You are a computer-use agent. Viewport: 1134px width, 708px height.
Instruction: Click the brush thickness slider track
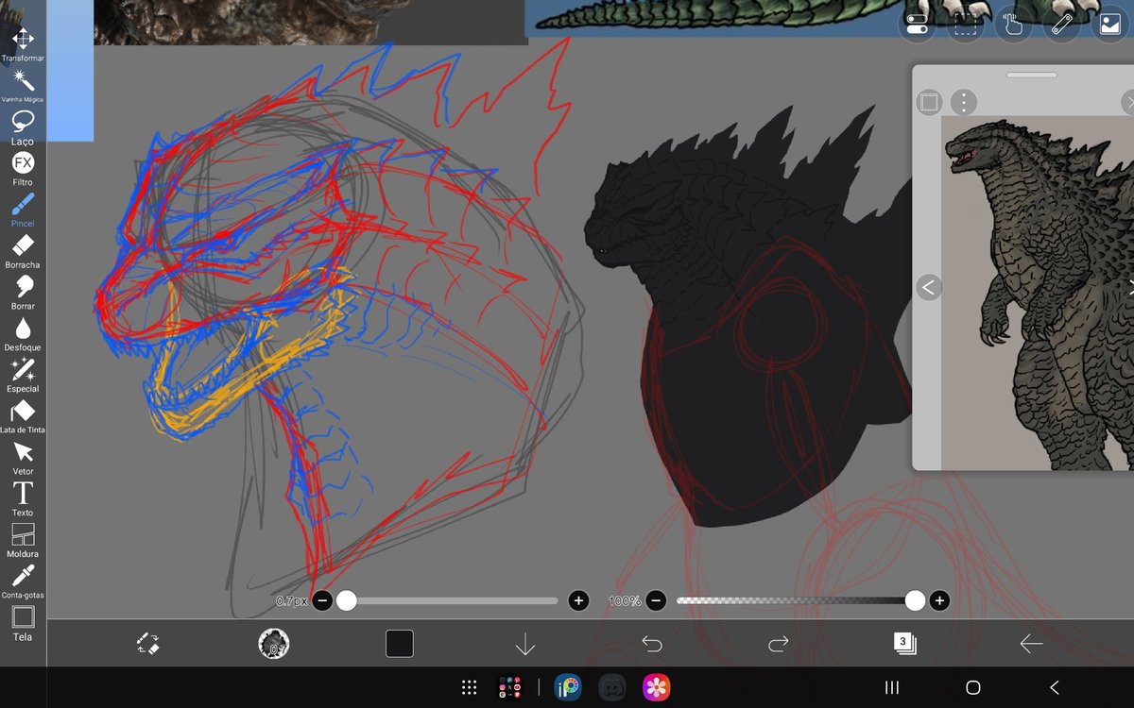point(450,600)
